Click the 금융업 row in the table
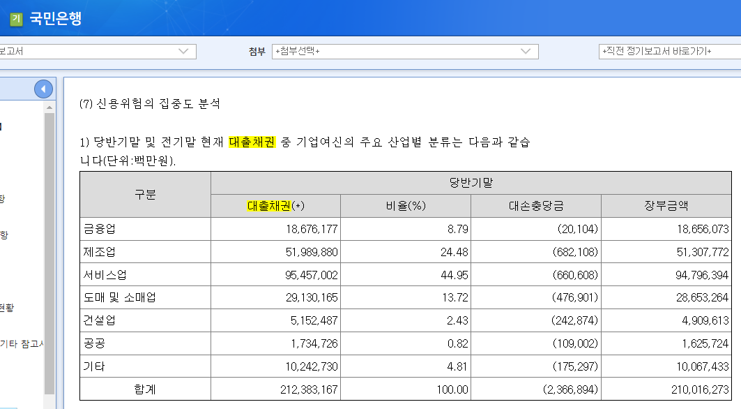 point(144,229)
